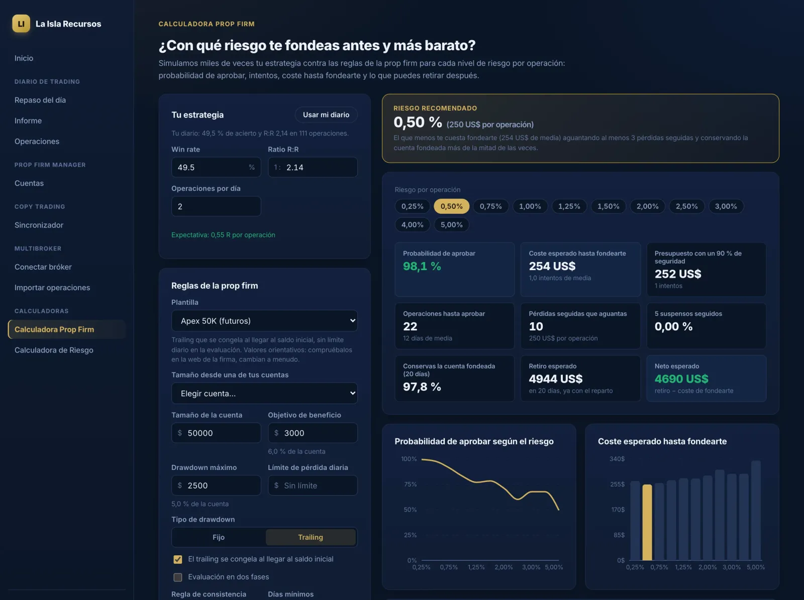Go to Repaso del día
The image size is (804, 600).
[x=40, y=100]
